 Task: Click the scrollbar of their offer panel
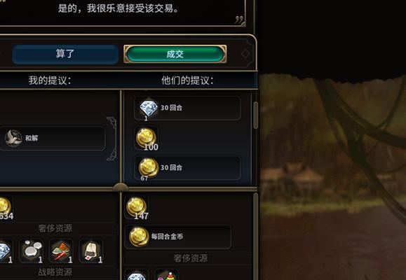click(255, 115)
